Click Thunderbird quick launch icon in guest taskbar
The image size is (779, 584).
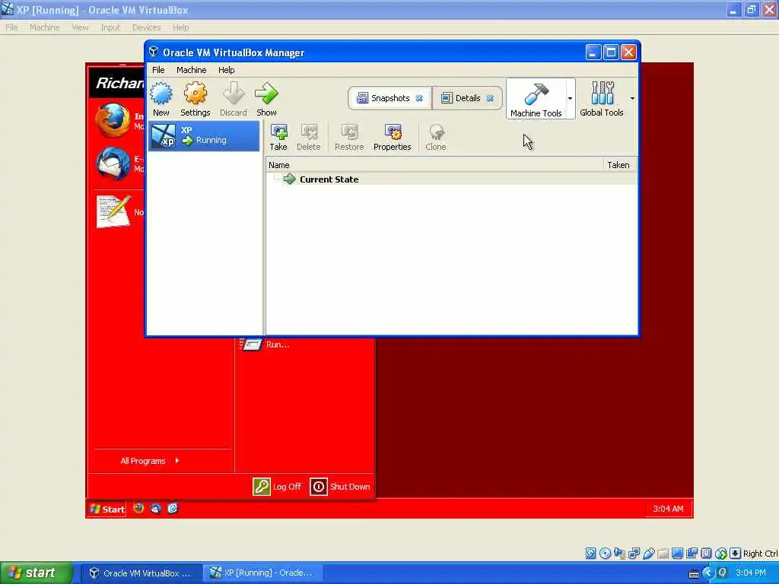pos(155,509)
